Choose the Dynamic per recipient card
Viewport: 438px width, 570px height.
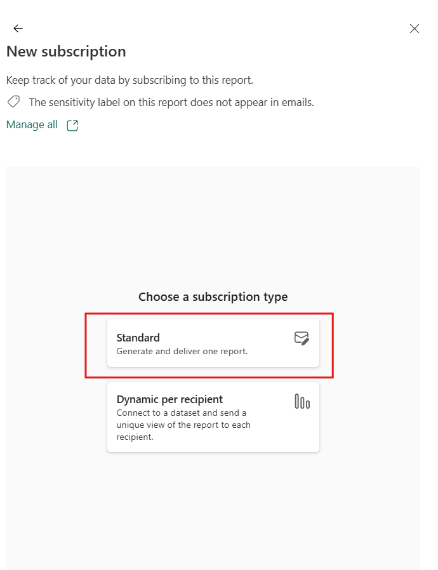[x=213, y=417]
